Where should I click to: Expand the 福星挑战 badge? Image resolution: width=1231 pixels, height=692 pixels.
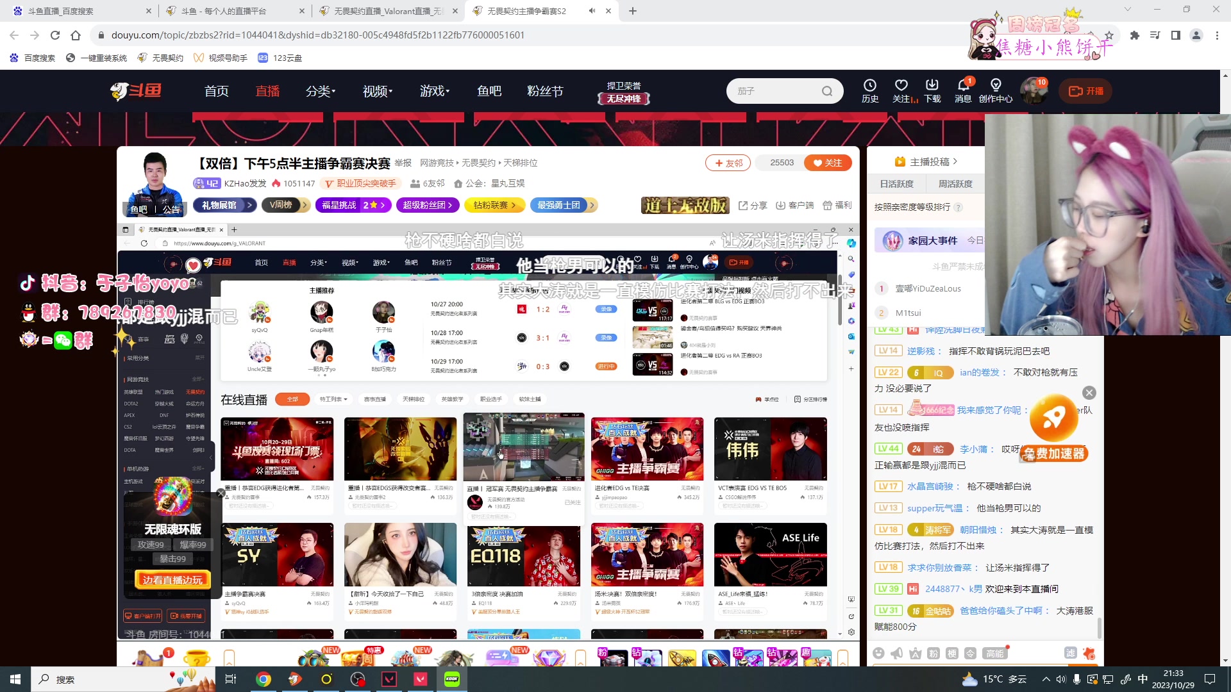(353, 205)
